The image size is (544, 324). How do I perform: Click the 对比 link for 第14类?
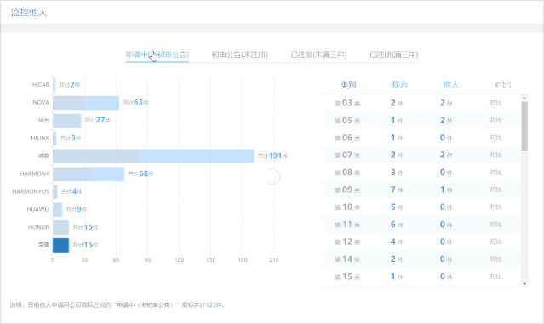click(495, 259)
